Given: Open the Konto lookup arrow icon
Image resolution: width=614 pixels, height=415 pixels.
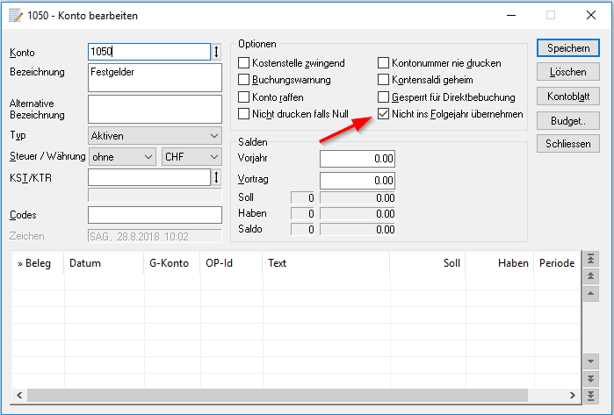Looking at the screenshot, I should click(216, 52).
